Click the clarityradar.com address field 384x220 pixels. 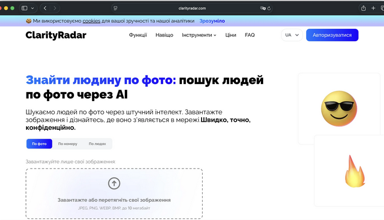point(192,8)
